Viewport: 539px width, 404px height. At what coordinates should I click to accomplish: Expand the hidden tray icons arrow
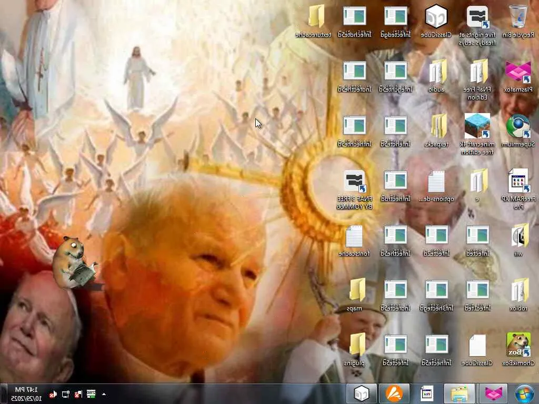(x=104, y=394)
